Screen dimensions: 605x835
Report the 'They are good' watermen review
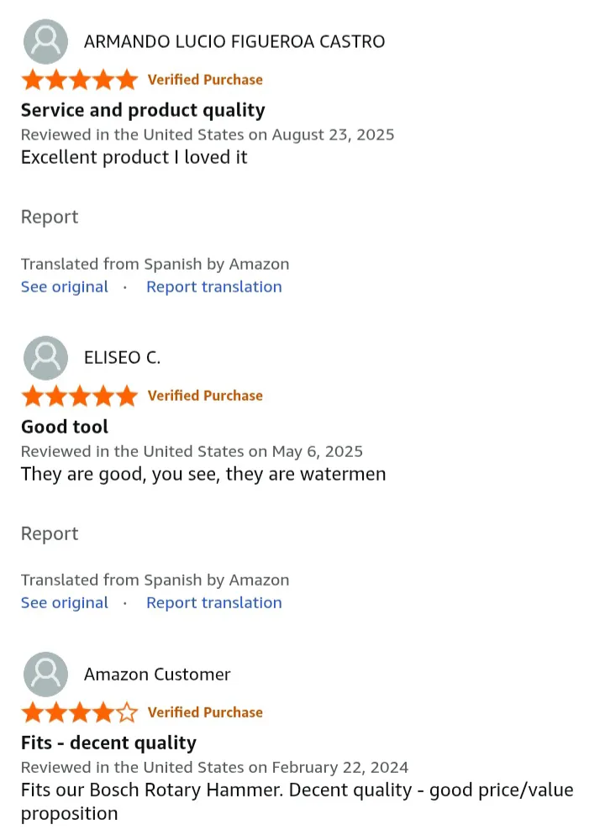(x=50, y=533)
